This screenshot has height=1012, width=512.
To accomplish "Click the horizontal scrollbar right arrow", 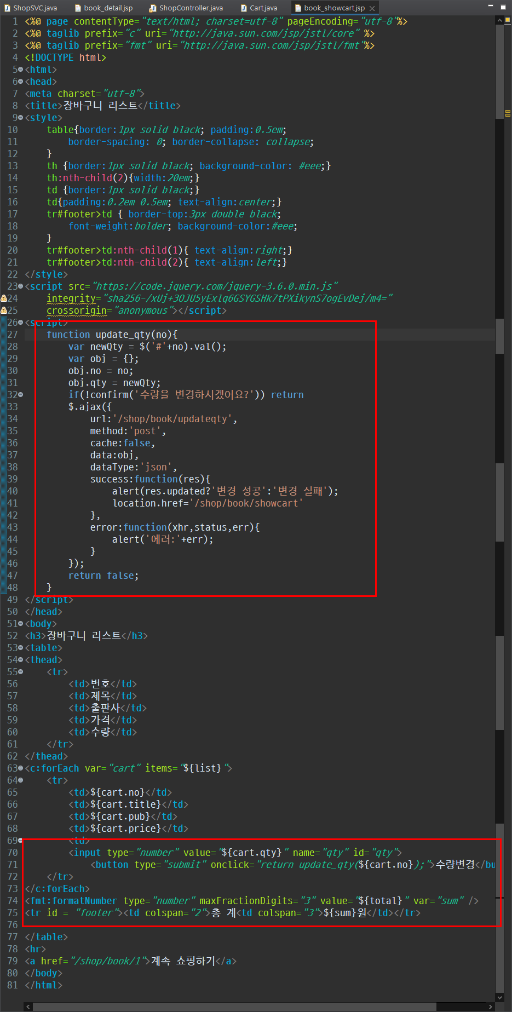I will pos(491,1007).
